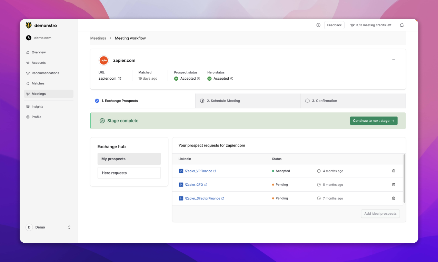Image resolution: width=438 pixels, height=262 pixels.
Task: Click the info icon beside Prospect status
Action: (199, 79)
